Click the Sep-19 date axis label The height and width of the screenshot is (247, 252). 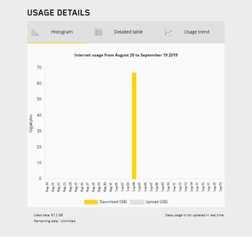(221, 186)
